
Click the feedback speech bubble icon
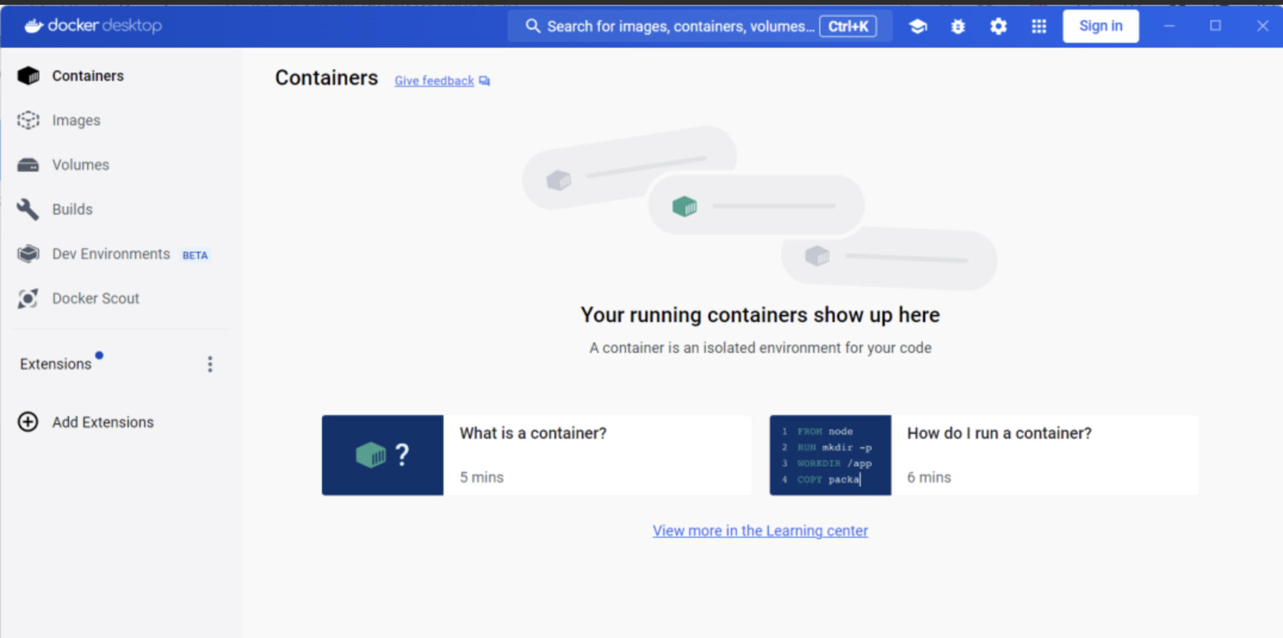(484, 81)
